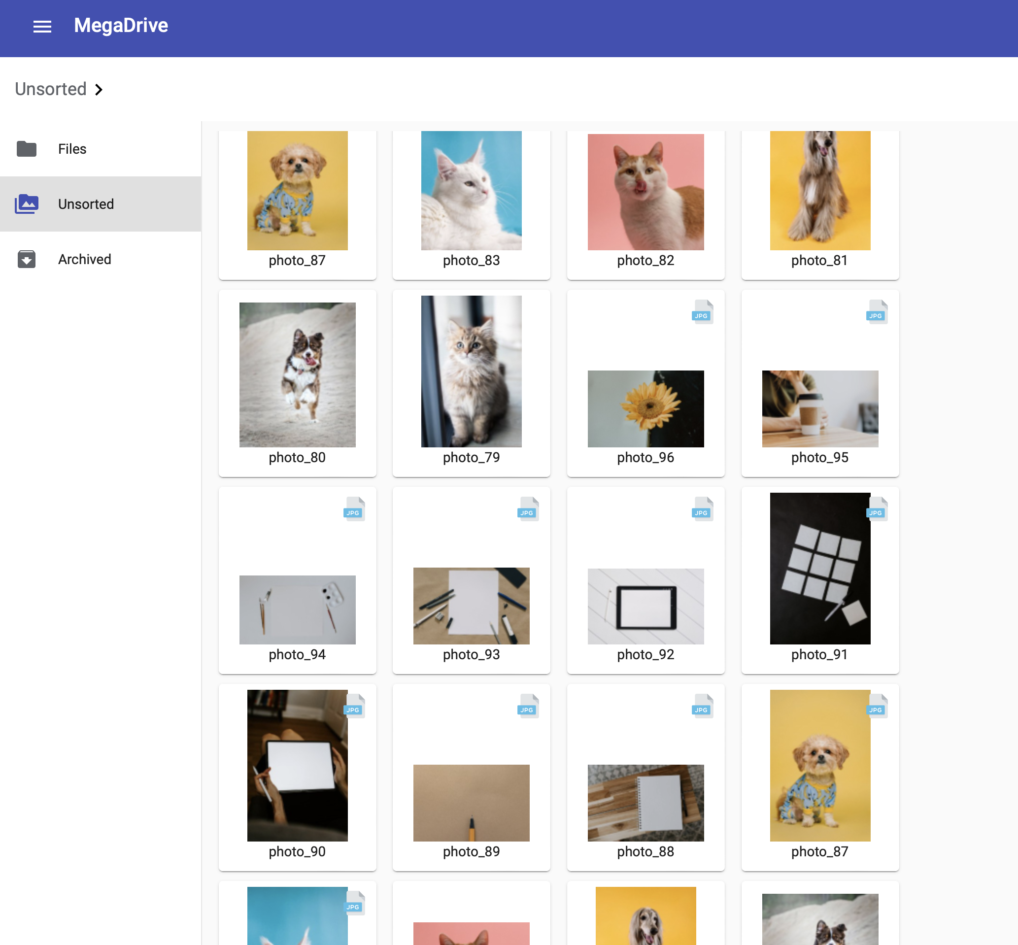Click the photo_90 filename label
1018x945 pixels.
[x=298, y=851]
